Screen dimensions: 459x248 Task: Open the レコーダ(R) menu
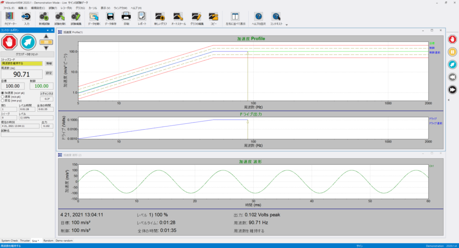66,8
